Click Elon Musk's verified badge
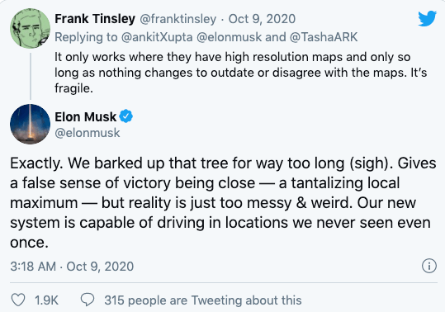 click(x=126, y=116)
